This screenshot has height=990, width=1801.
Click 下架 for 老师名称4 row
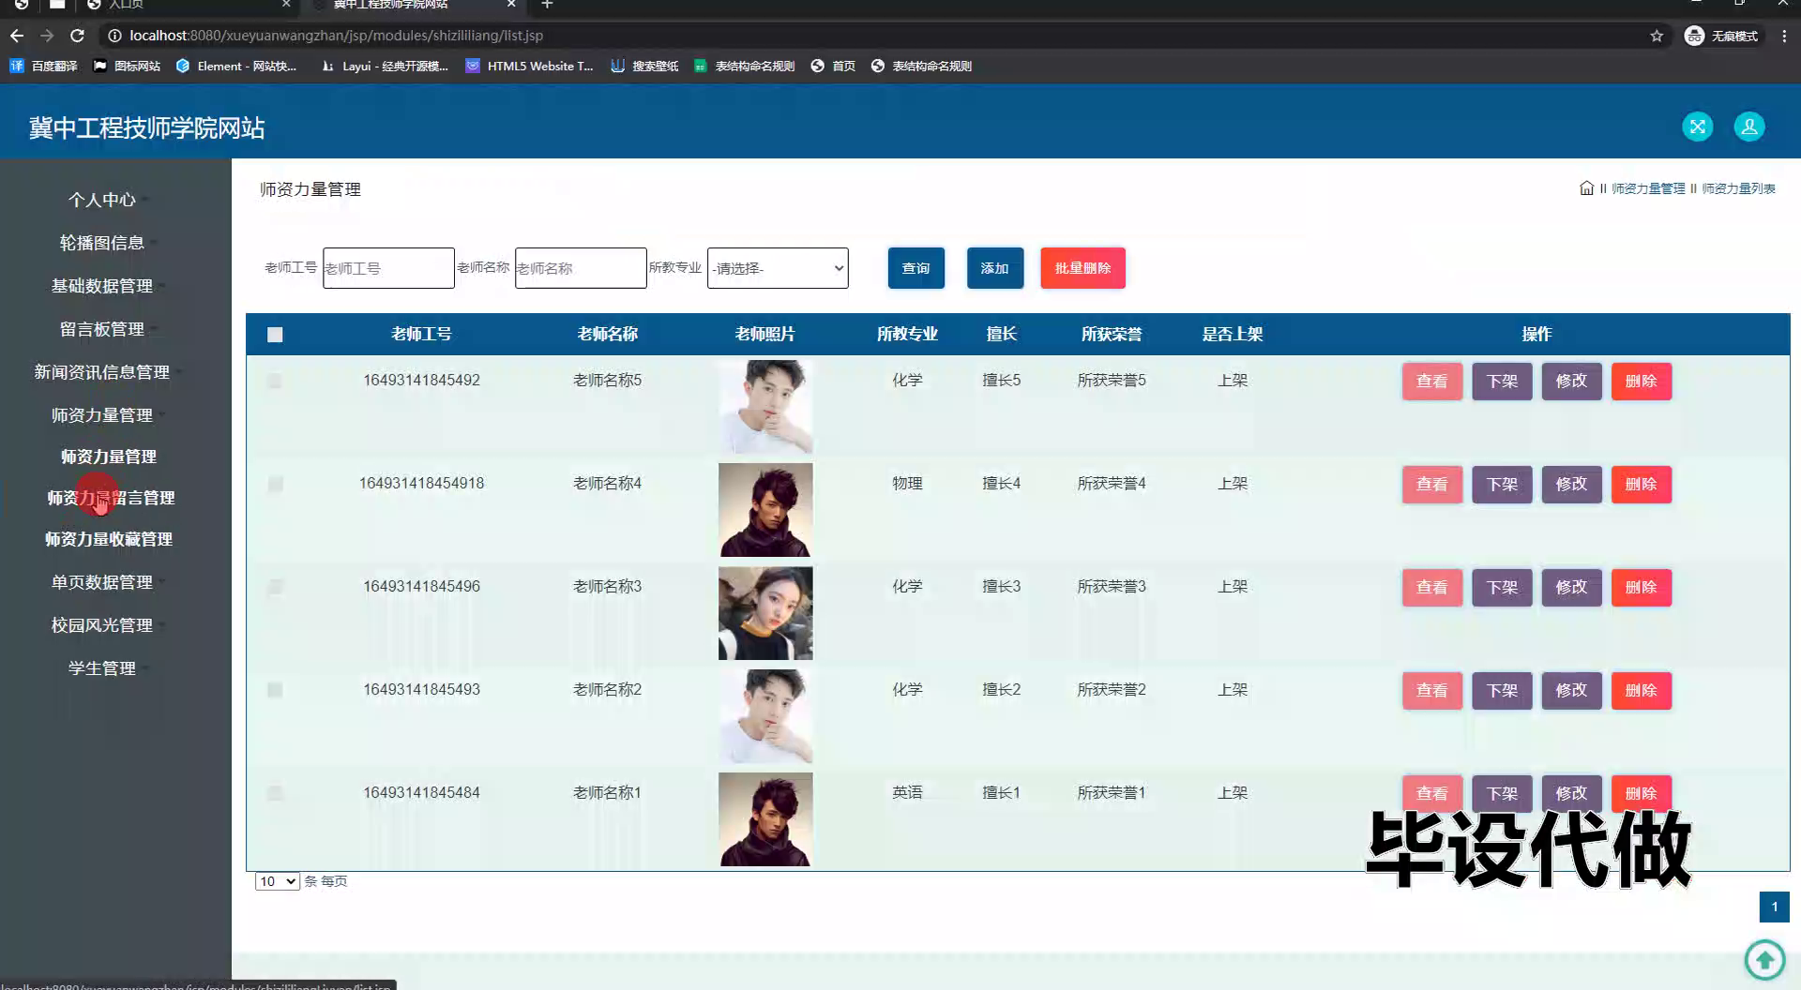point(1501,485)
